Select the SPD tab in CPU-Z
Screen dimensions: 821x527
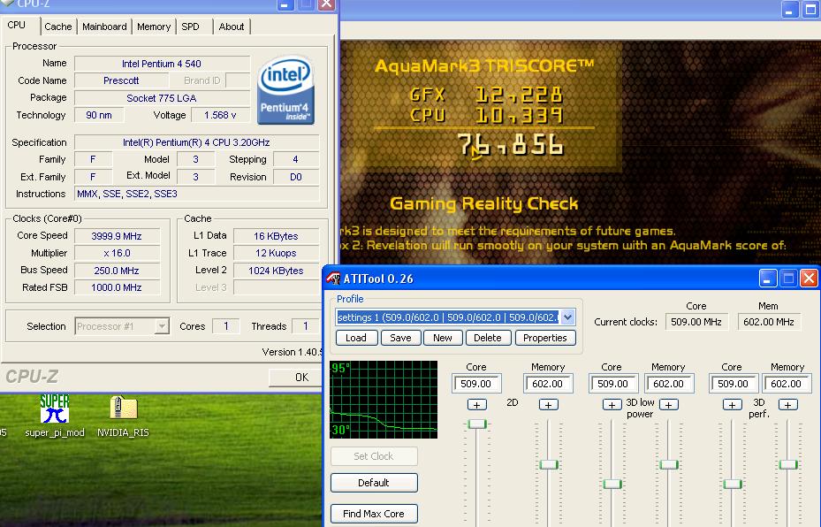pyautogui.click(x=191, y=27)
